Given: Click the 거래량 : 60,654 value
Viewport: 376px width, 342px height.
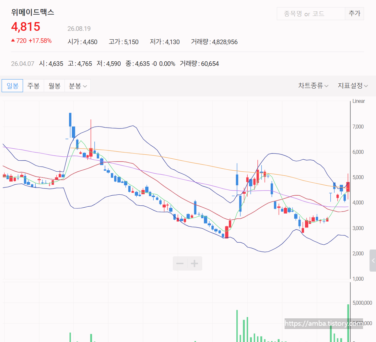Looking at the screenshot, I should coord(199,64).
